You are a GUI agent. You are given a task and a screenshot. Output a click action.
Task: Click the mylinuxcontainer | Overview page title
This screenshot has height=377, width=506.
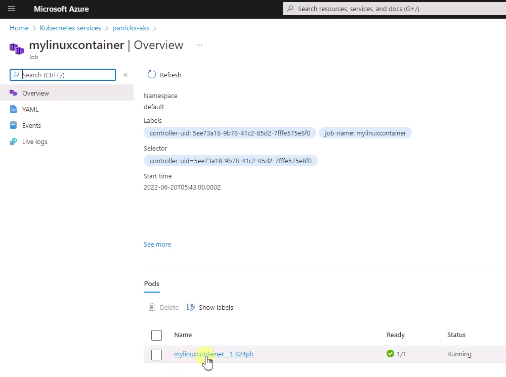pyautogui.click(x=106, y=45)
